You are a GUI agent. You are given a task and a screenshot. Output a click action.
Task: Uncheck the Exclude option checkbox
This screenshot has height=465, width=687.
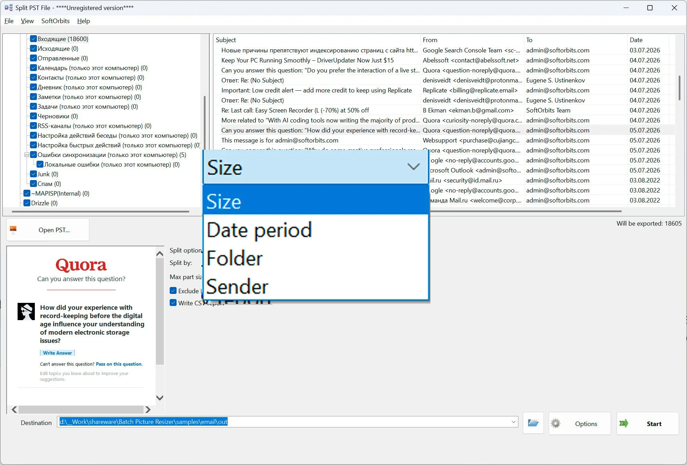[173, 290]
